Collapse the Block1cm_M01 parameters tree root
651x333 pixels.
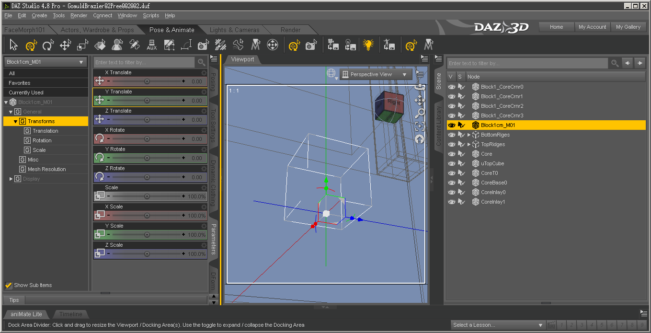point(6,102)
